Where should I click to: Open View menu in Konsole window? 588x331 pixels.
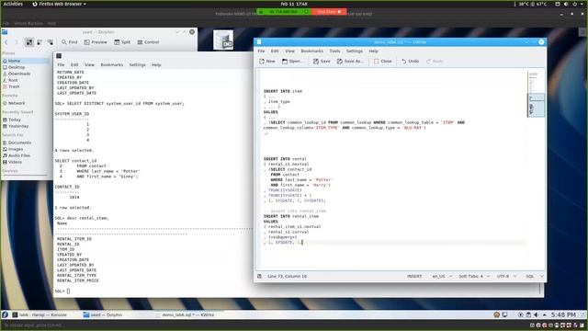[89, 65]
